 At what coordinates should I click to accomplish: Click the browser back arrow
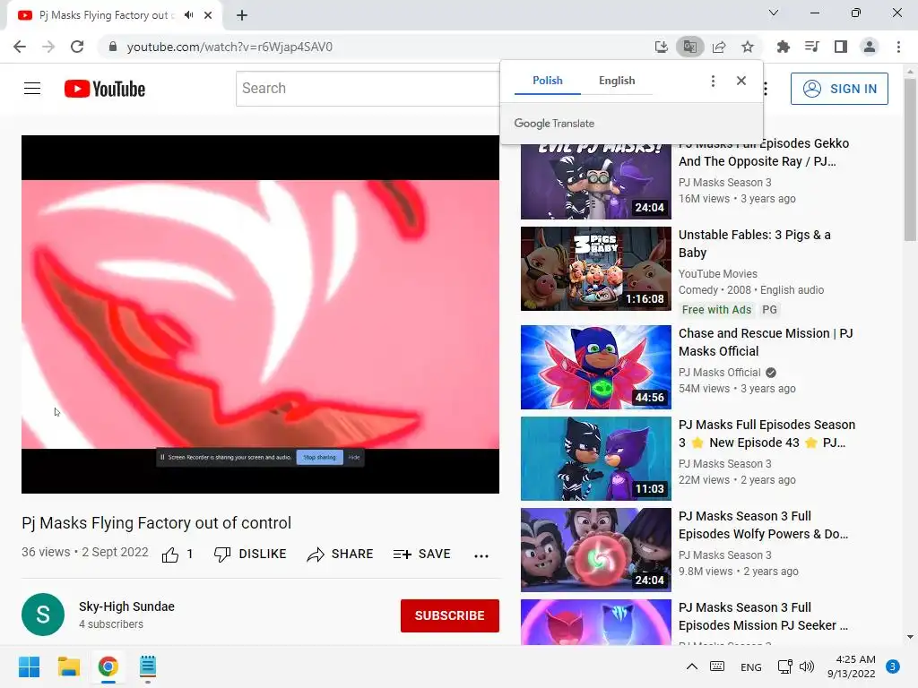[x=20, y=47]
